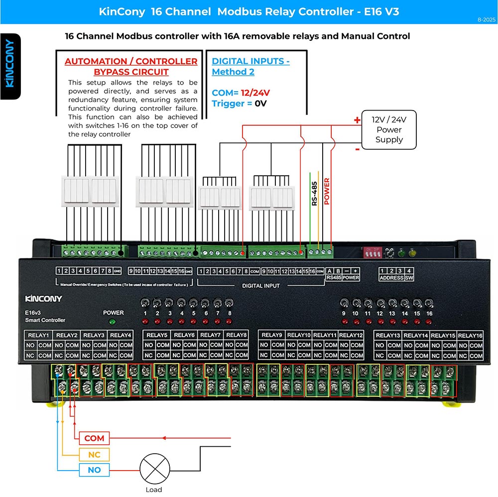Click the red indicator LED under switch 1
Viewport: 498px width, 497px height.
point(145,321)
